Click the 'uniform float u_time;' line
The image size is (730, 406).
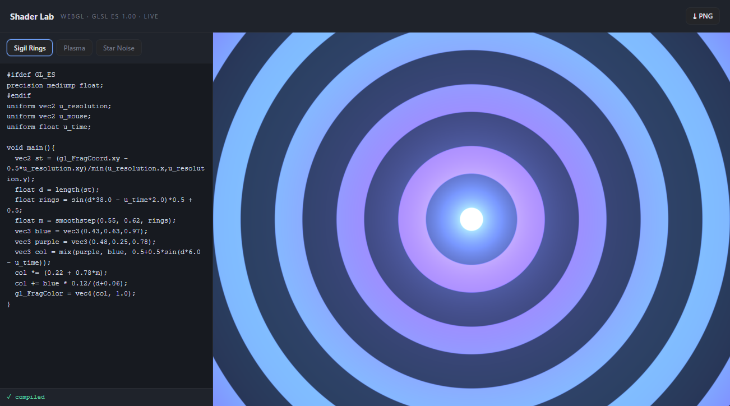(x=49, y=127)
